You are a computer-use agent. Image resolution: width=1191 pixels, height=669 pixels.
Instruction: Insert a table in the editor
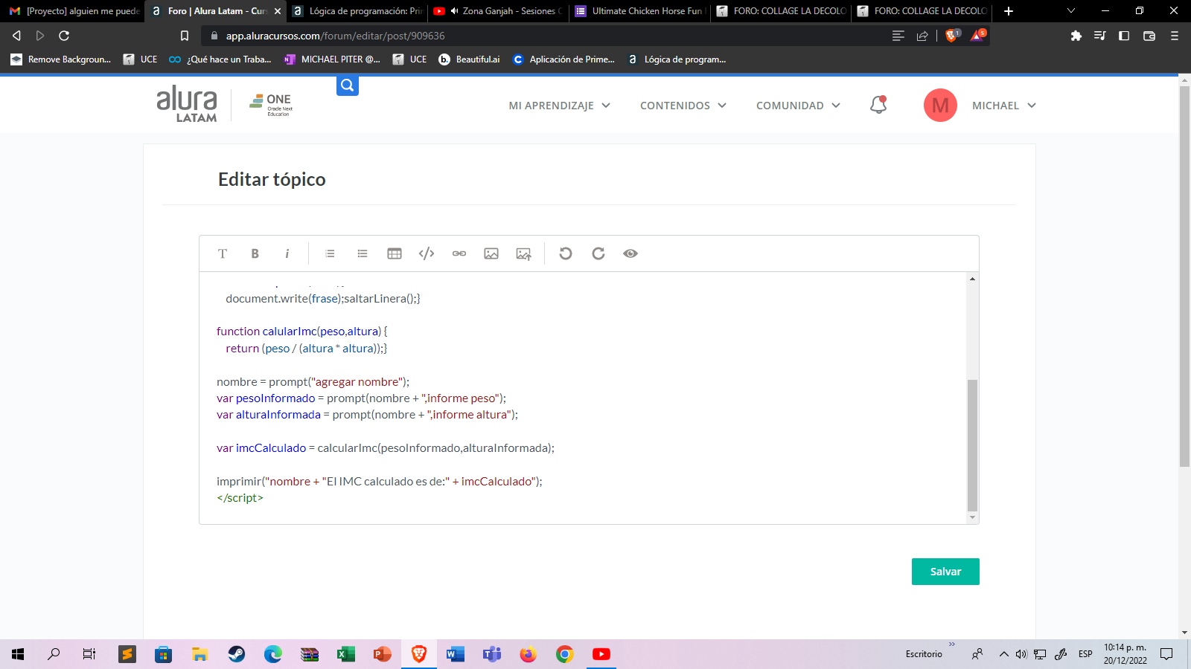pos(395,253)
